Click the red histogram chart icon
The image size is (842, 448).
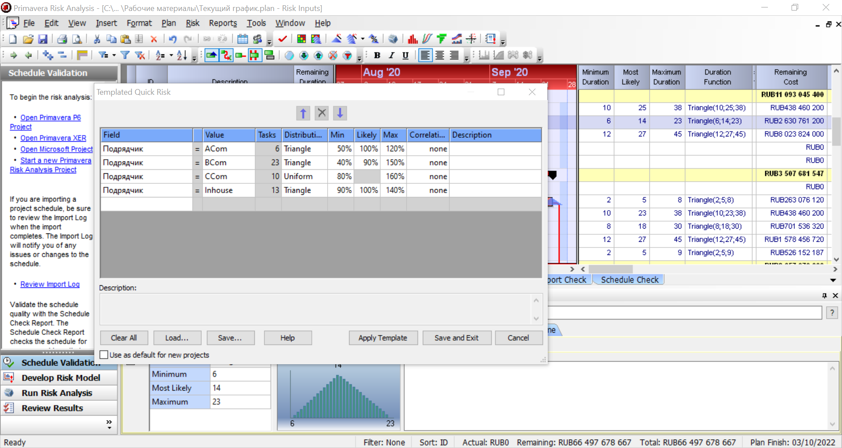413,39
